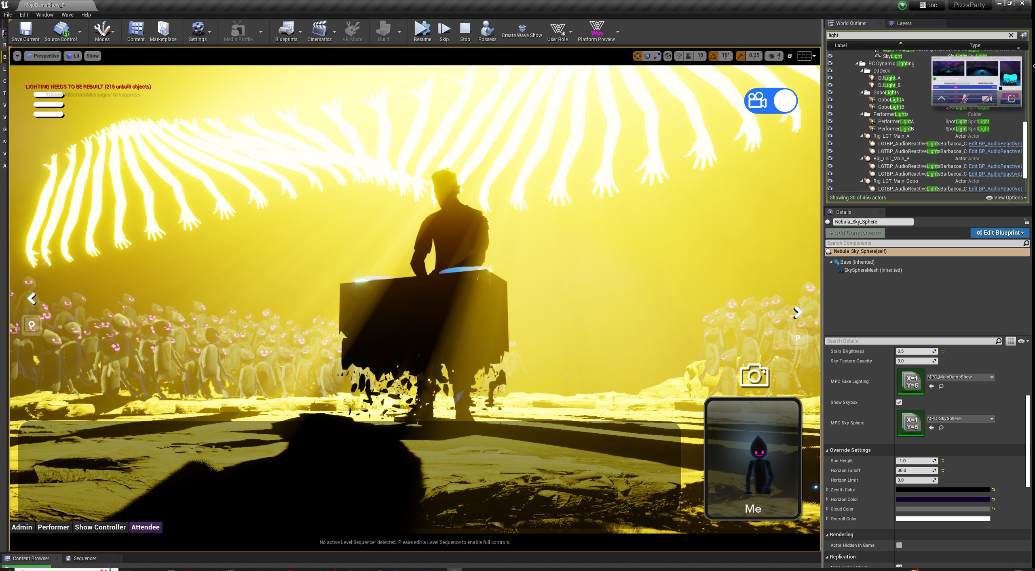The image size is (1035, 571).
Task: Click the Performer role button
Action: 53,527
